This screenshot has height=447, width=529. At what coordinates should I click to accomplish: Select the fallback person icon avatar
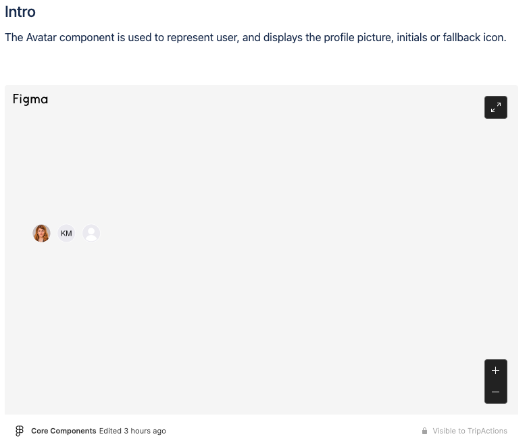(91, 233)
